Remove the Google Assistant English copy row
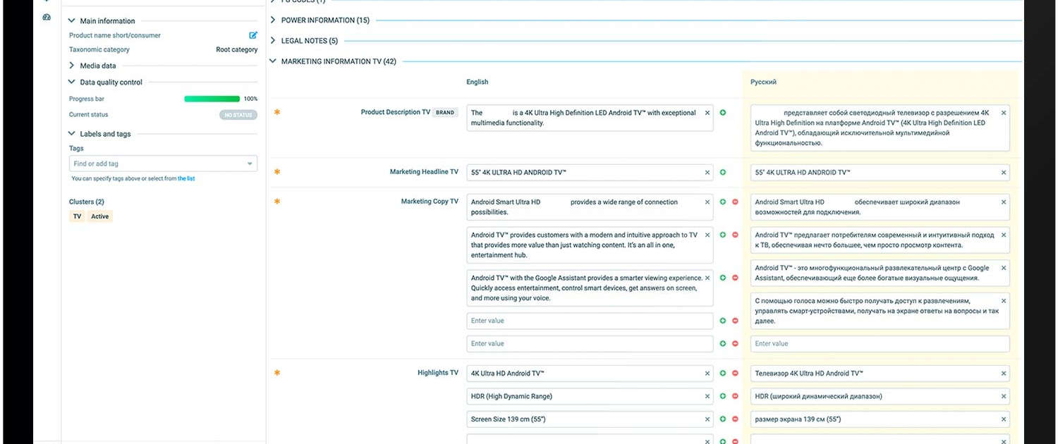Image resolution: width=1058 pixels, height=444 pixels. 735,278
